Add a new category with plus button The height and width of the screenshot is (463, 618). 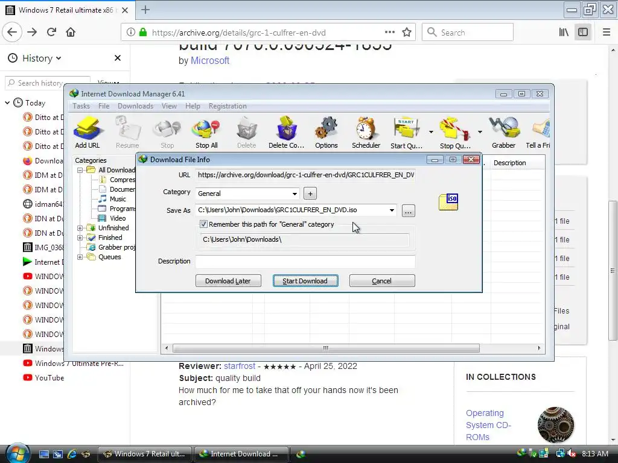click(x=310, y=194)
